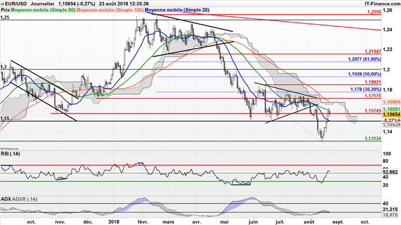Click the ADX value 21,215

click(x=390, y=209)
